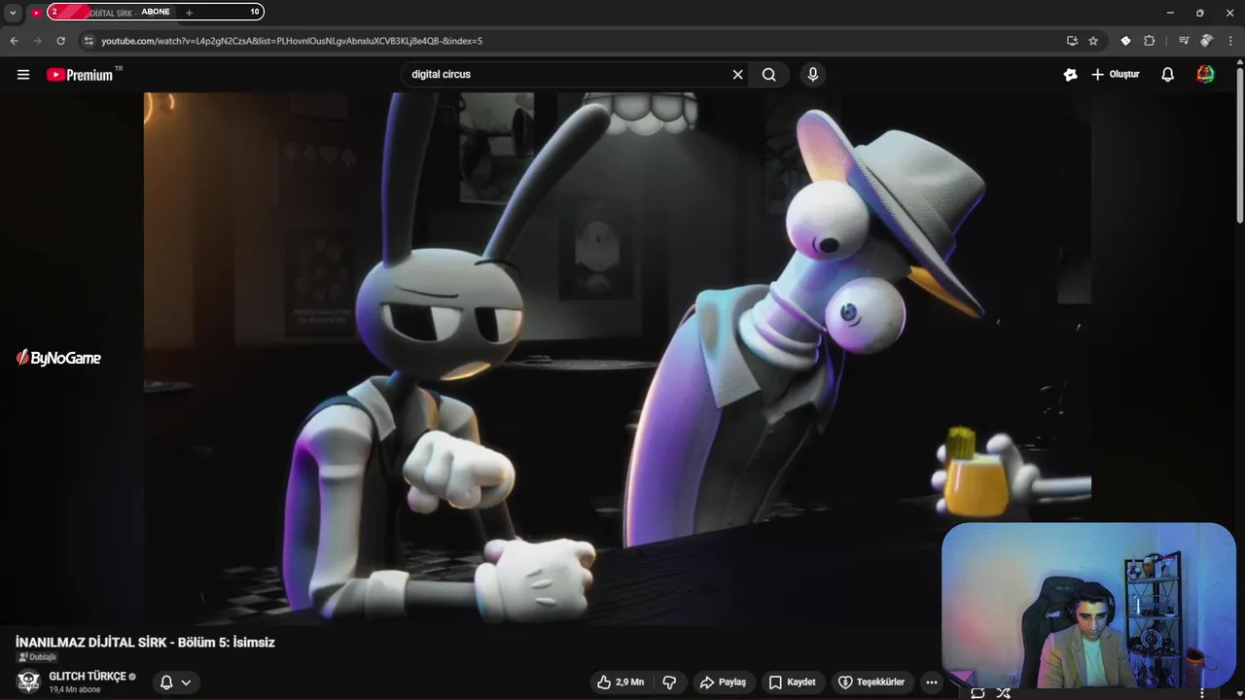
Task: Toggle channel notification bell
Action: (x=166, y=682)
